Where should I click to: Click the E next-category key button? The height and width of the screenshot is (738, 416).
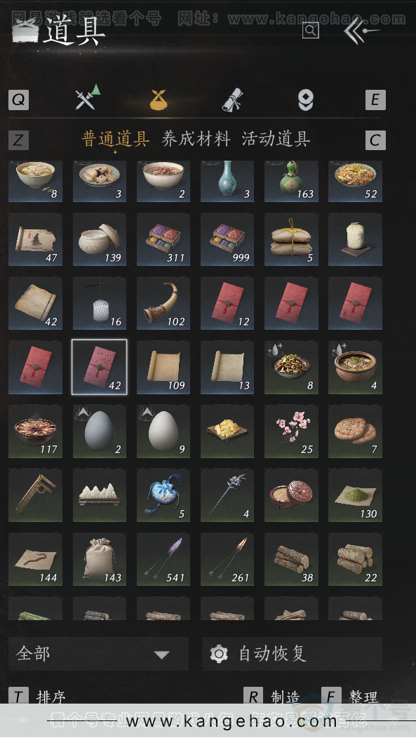pyautogui.click(x=375, y=100)
